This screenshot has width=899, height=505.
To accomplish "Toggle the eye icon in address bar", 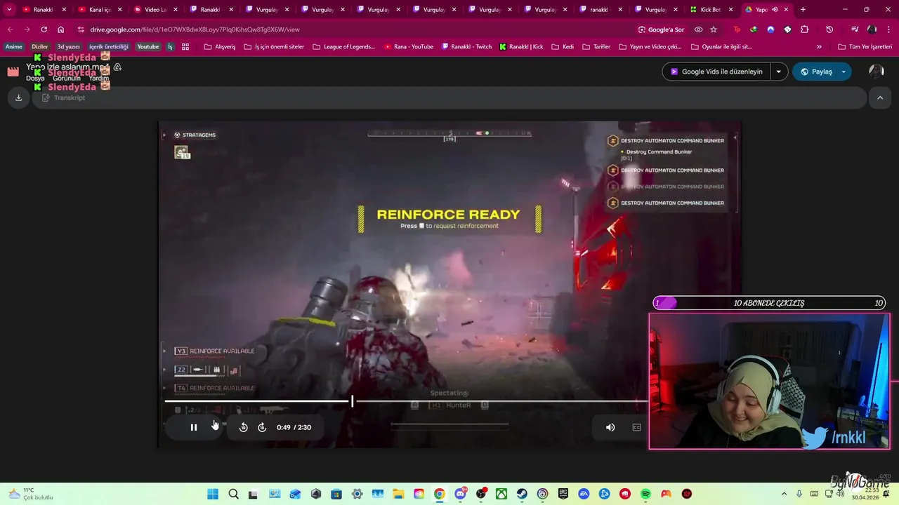I will click(698, 29).
